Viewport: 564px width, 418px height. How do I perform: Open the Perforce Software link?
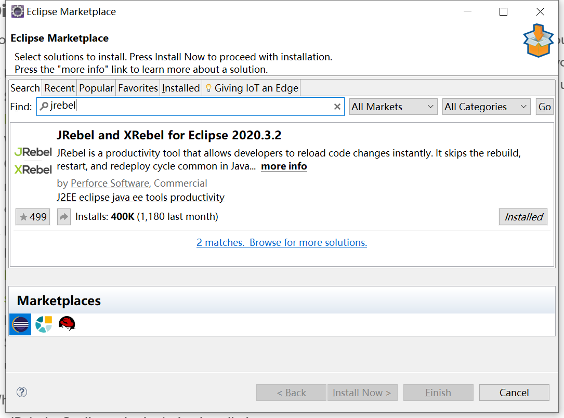coord(110,183)
